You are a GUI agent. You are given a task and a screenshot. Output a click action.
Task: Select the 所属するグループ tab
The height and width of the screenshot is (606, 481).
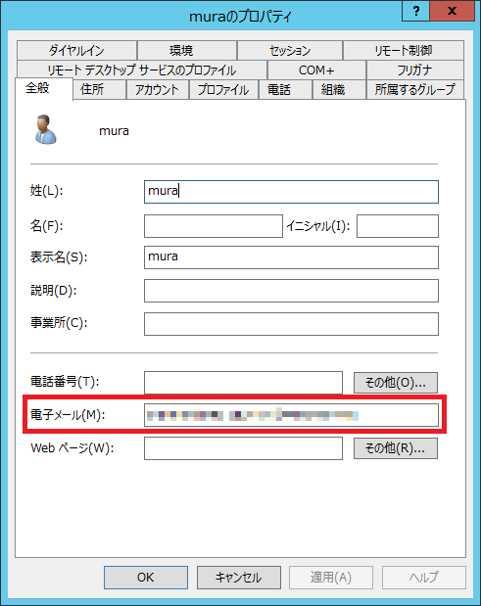(415, 90)
